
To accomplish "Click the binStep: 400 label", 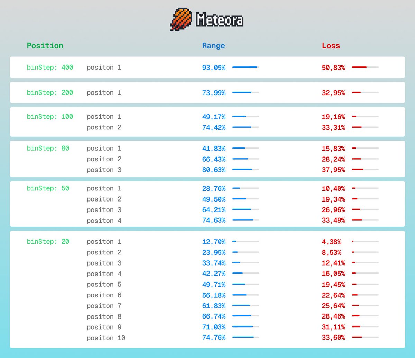I will click(x=50, y=67).
